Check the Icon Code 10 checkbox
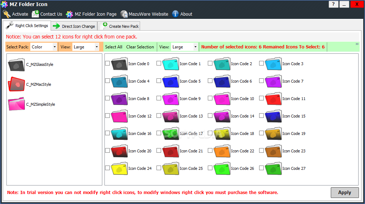365x204 pixels. click(x=210, y=98)
